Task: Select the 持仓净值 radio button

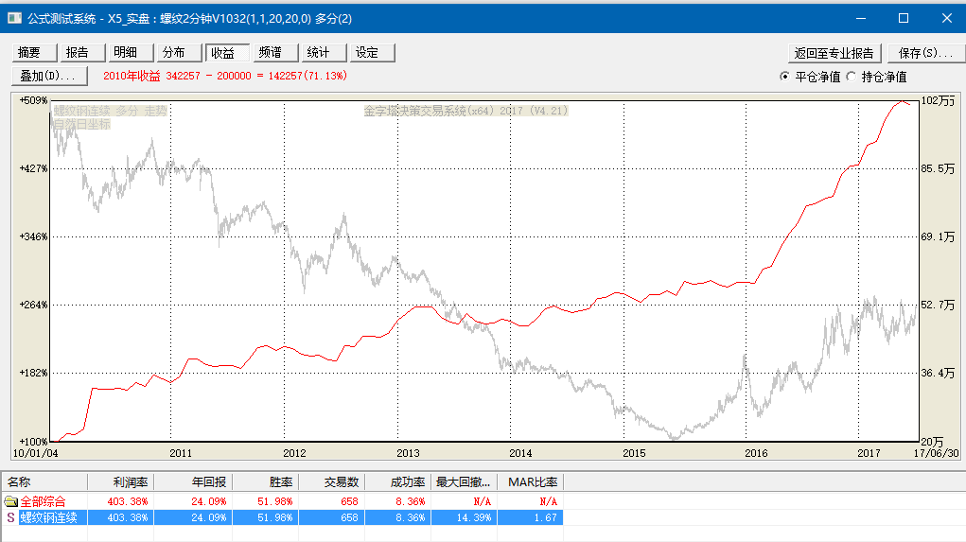Action: (851, 77)
